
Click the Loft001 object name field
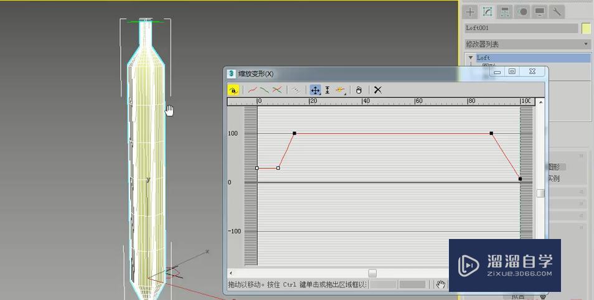tap(521, 28)
